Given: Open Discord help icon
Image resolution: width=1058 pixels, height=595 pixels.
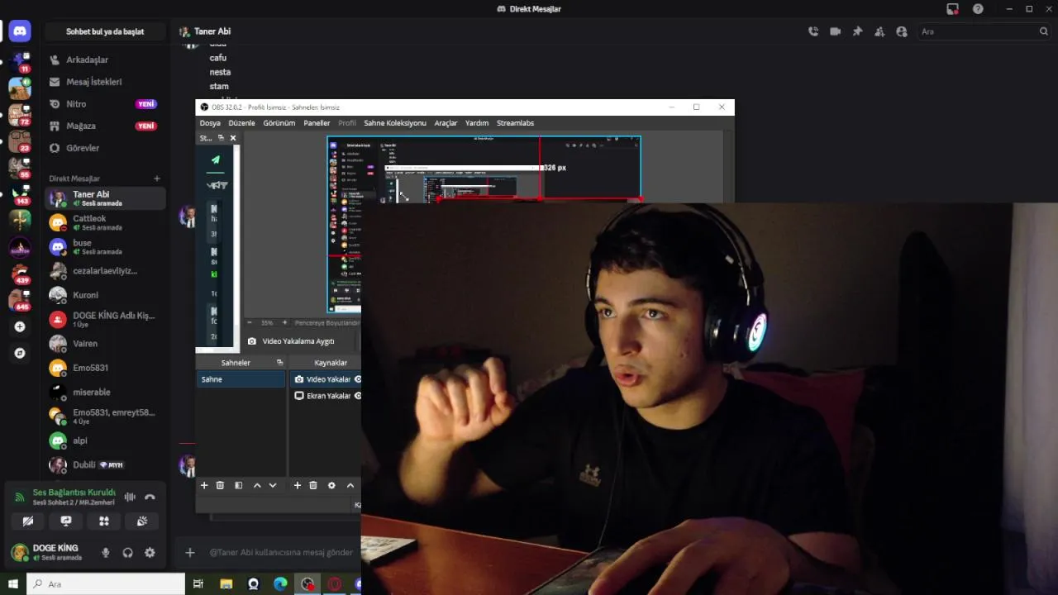Looking at the screenshot, I should (x=979, y=9).
